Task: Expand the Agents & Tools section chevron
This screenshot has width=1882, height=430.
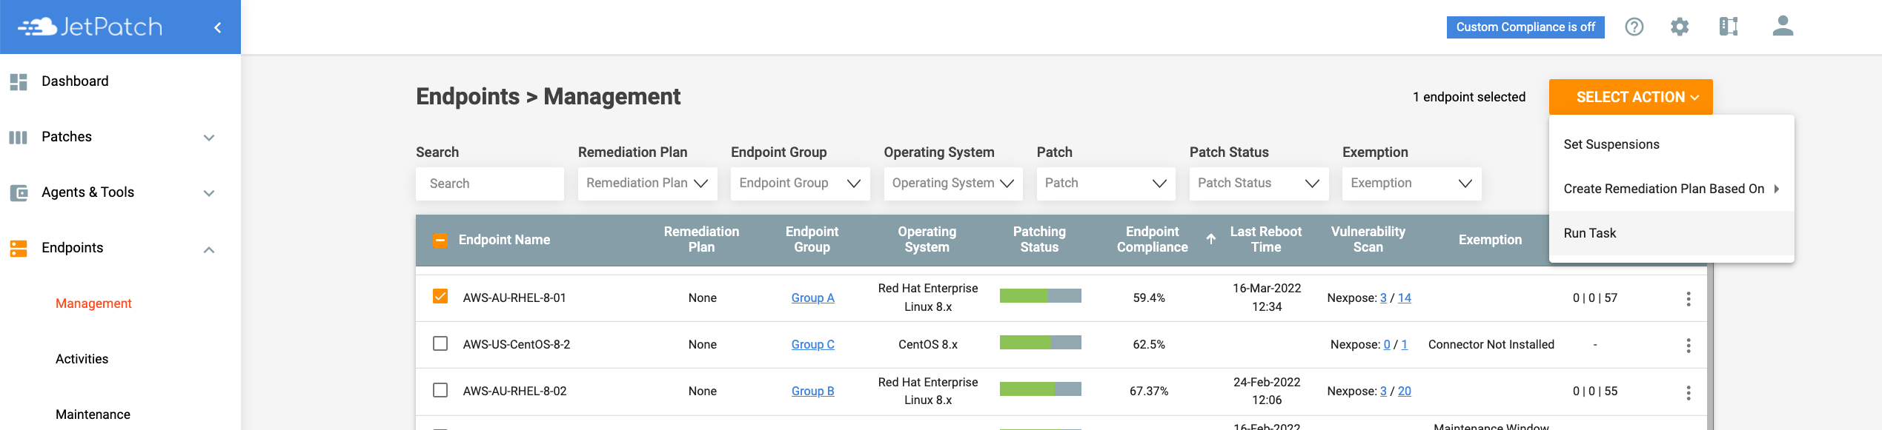Action: point(209,193)
